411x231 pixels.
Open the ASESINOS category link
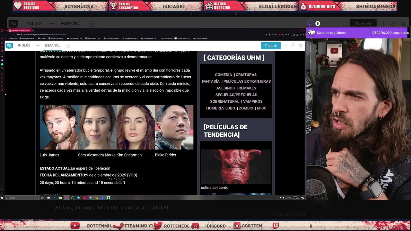(x=225, y=88)
